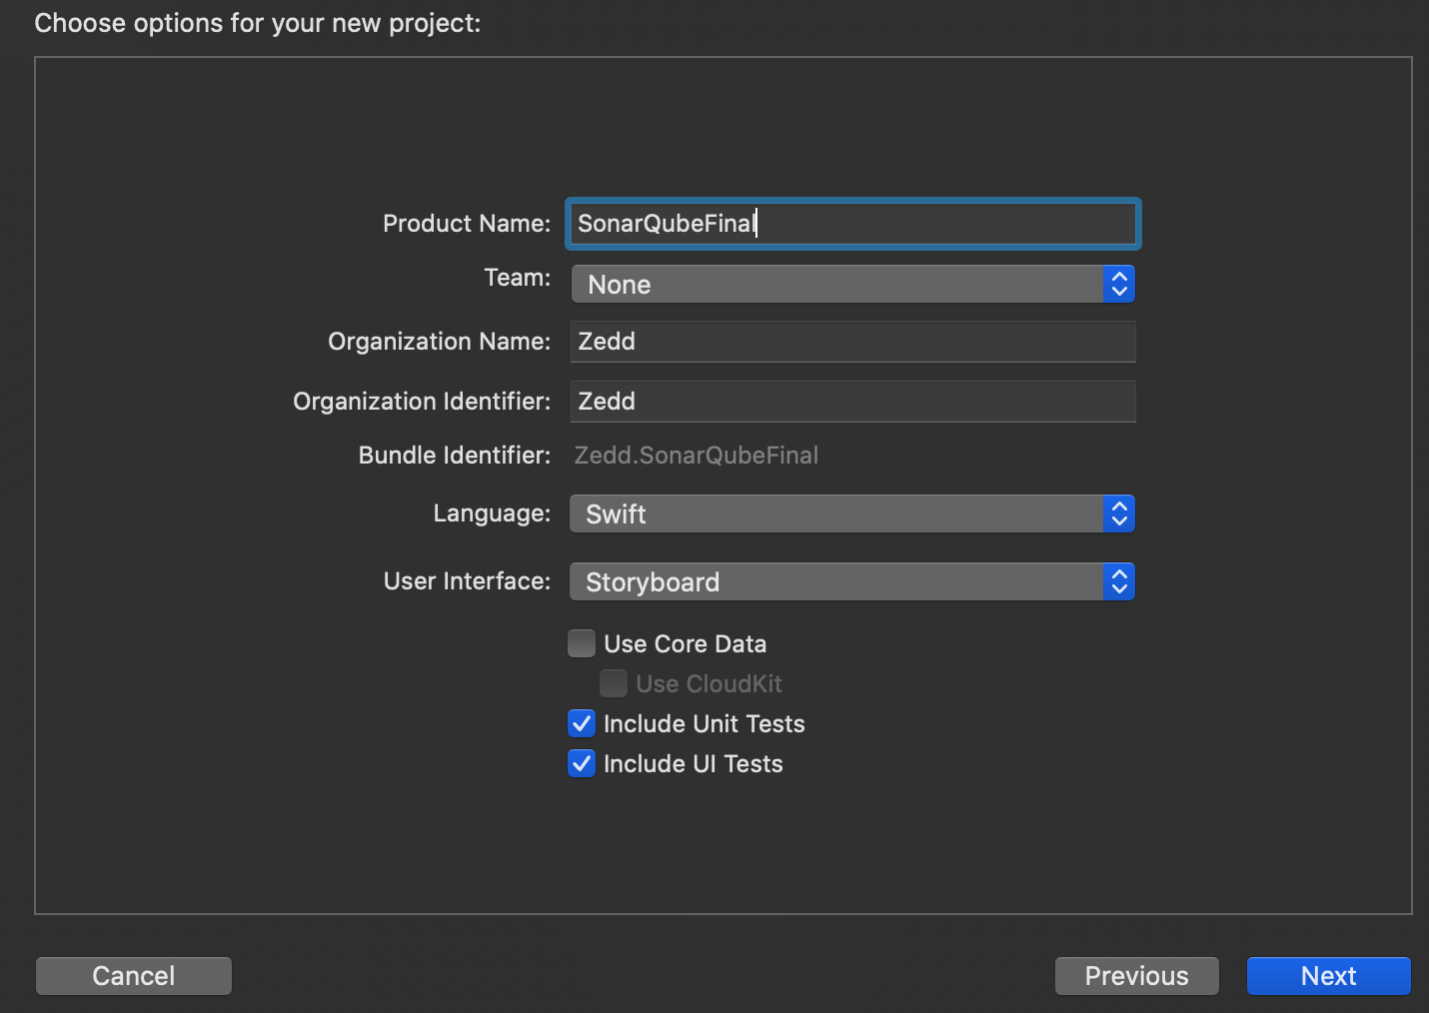
Task: Open the Language dropdown set to Swift
Action: [839, 514]
